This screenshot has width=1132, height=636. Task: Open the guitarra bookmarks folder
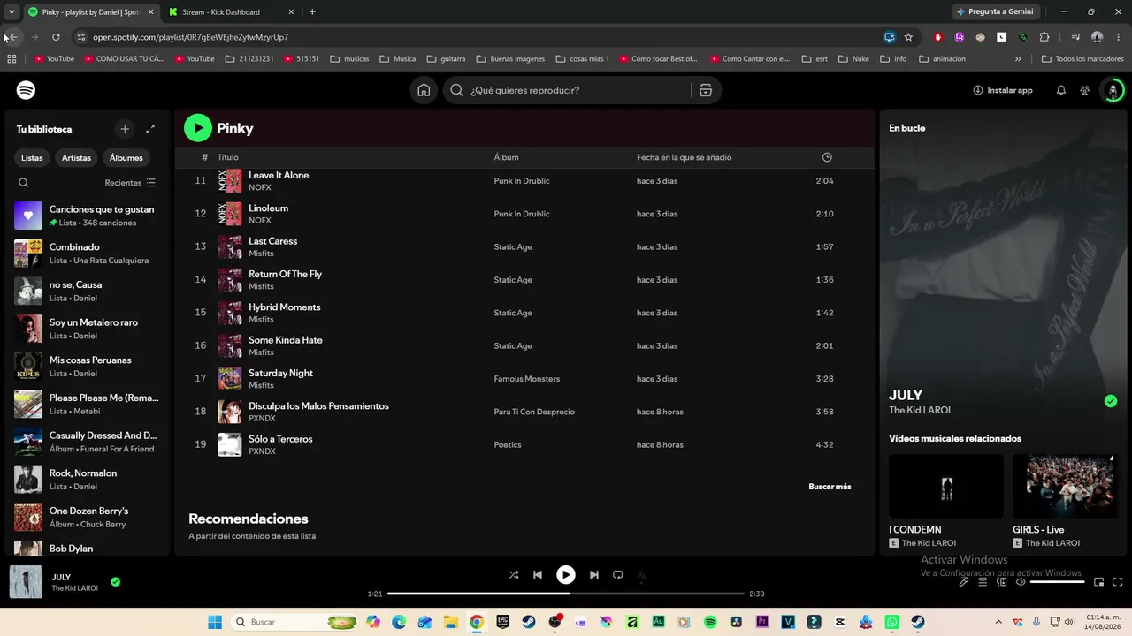tap(446, 59)
